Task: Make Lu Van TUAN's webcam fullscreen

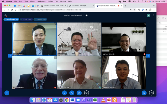Action: click(x=100, y=24)
